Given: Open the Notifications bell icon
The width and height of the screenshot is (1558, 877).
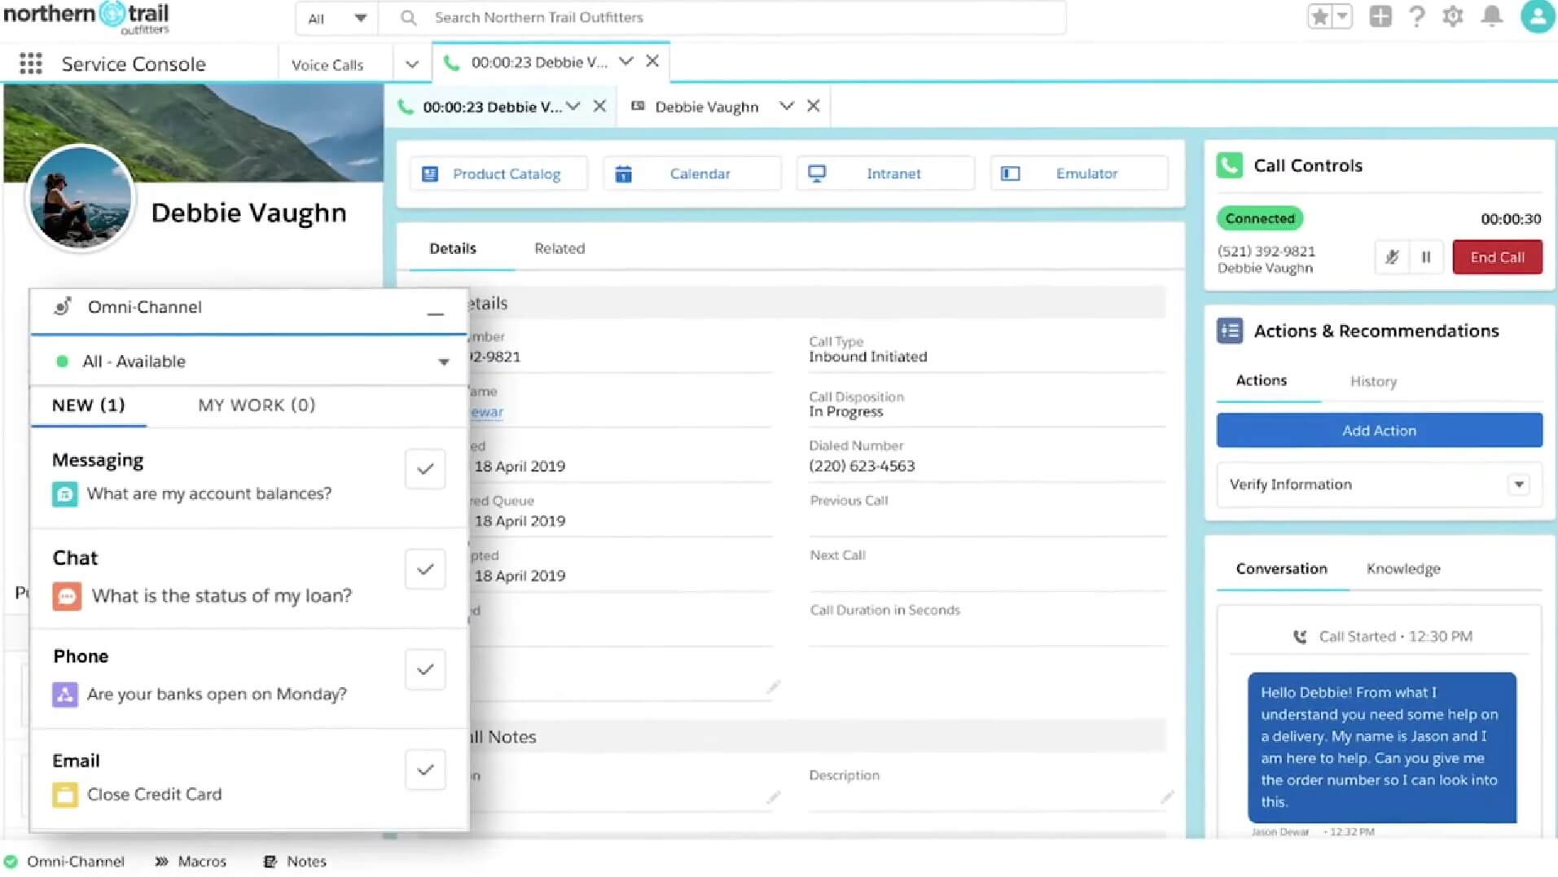Looking at the screenshot, I should point(1492,16).
